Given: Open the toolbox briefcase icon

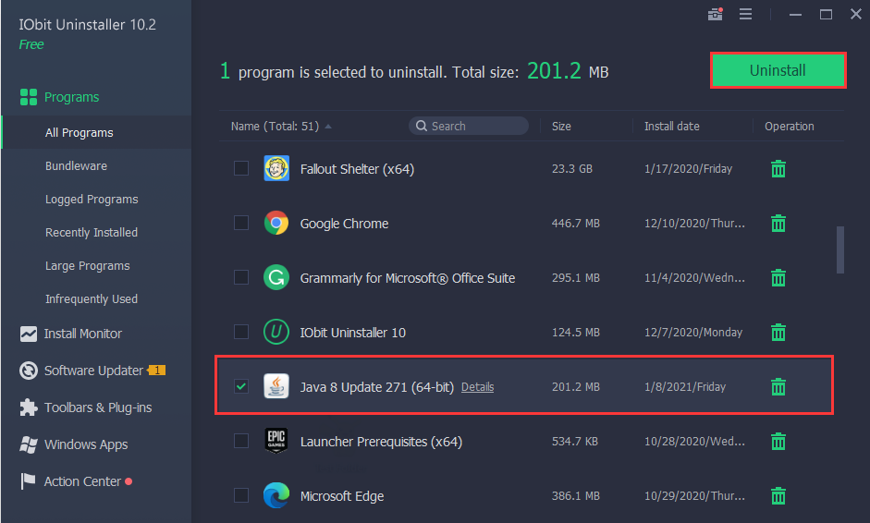Looking at the screenshot, I should coord(716,14).
